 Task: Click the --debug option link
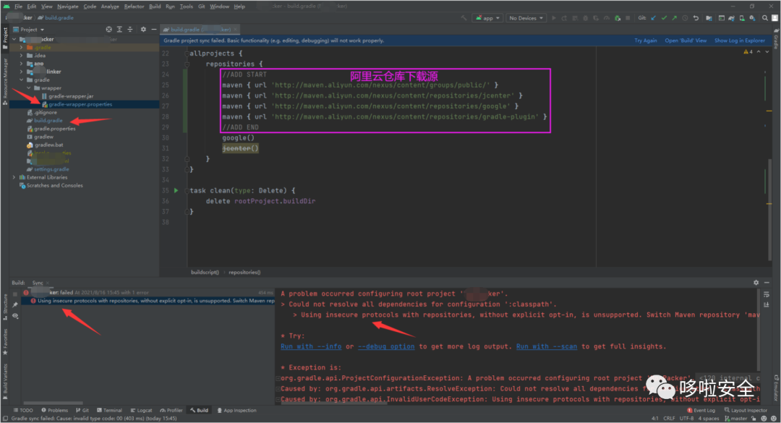pos(386,346)
